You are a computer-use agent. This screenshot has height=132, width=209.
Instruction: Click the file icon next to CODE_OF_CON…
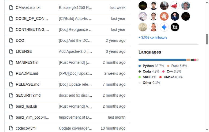(x=11, y=18)
